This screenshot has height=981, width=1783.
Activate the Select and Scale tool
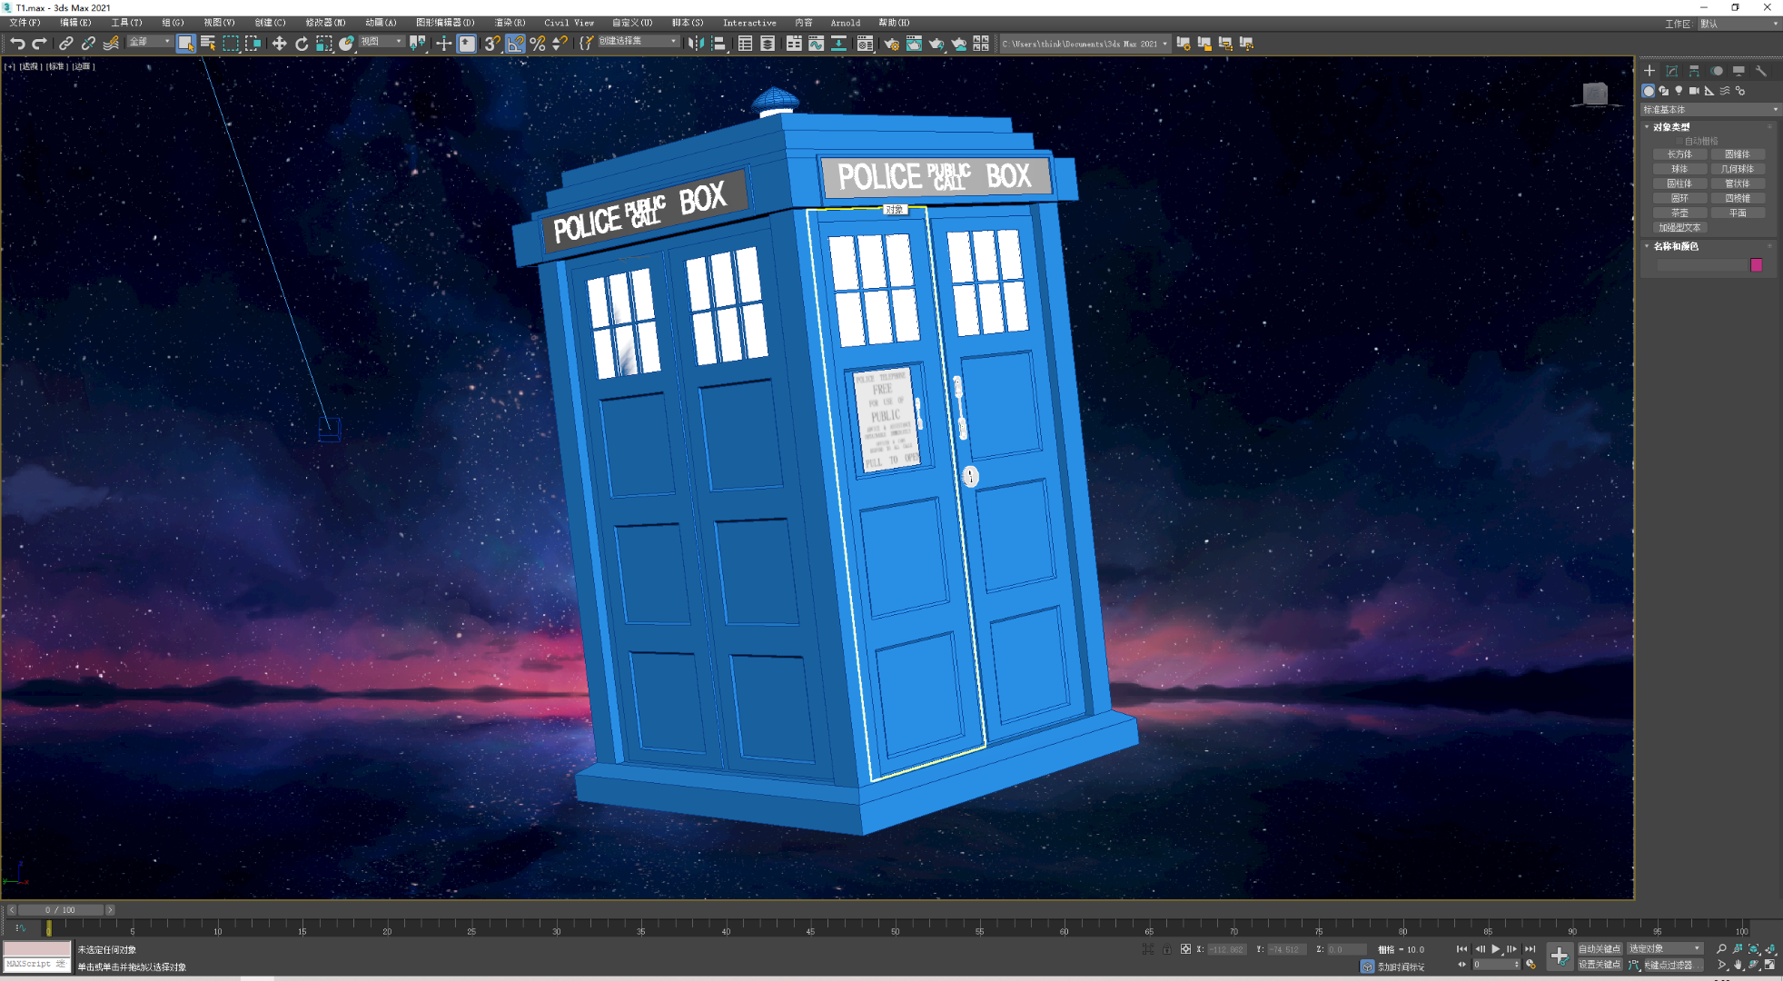[323, 43]
